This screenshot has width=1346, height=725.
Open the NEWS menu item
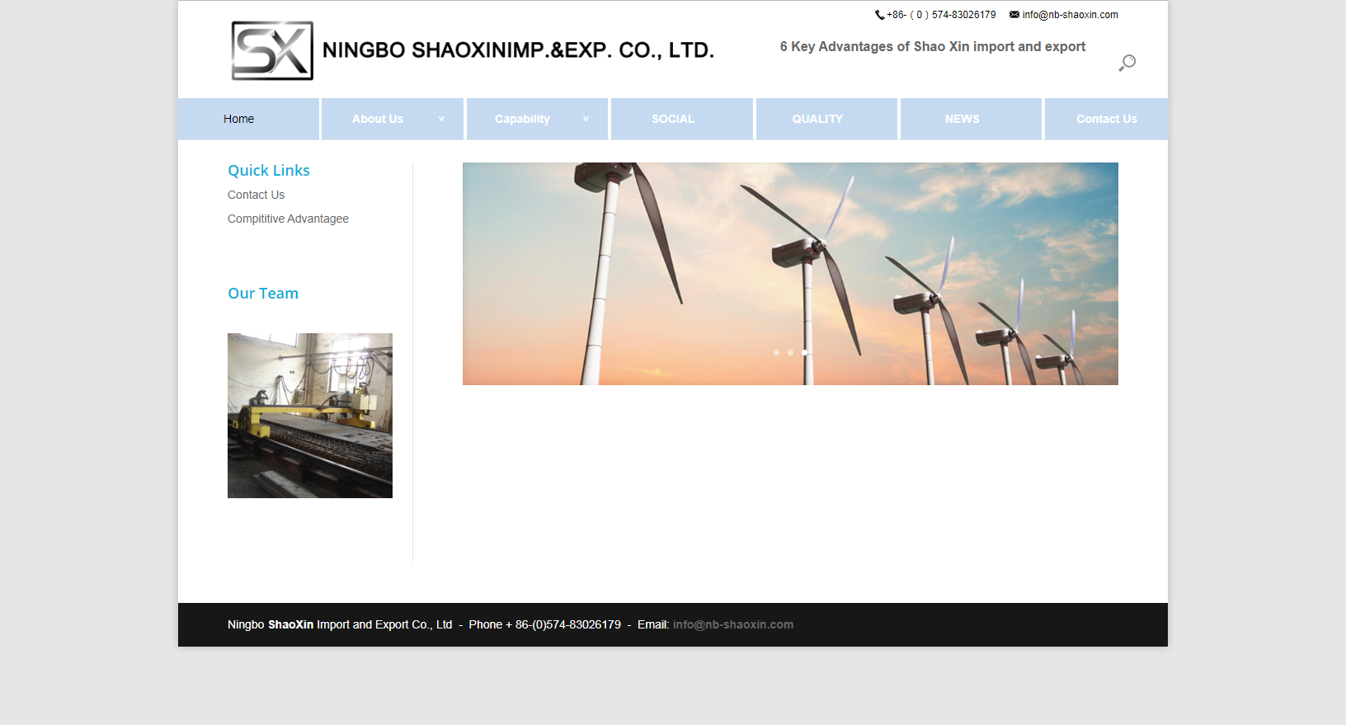(x=962, y=119)
